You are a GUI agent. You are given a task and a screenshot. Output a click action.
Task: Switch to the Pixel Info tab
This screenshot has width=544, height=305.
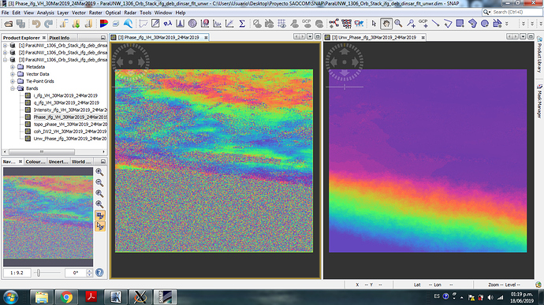[x=59, y=38]
